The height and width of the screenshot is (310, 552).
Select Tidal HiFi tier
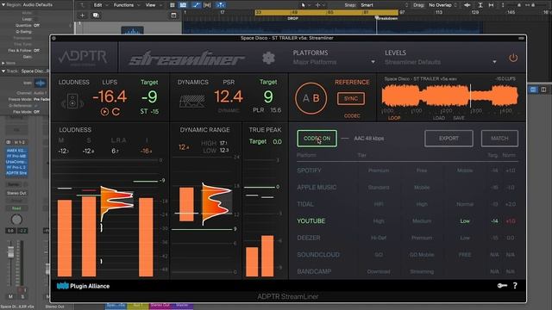tap(379, 204)
